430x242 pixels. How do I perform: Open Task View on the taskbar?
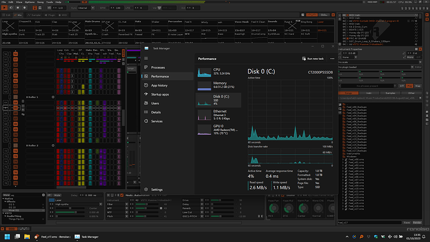(17, 236)
